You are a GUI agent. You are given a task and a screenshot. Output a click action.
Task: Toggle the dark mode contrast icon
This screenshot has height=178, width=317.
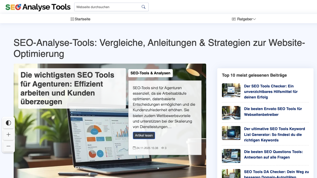click(8, 123)
